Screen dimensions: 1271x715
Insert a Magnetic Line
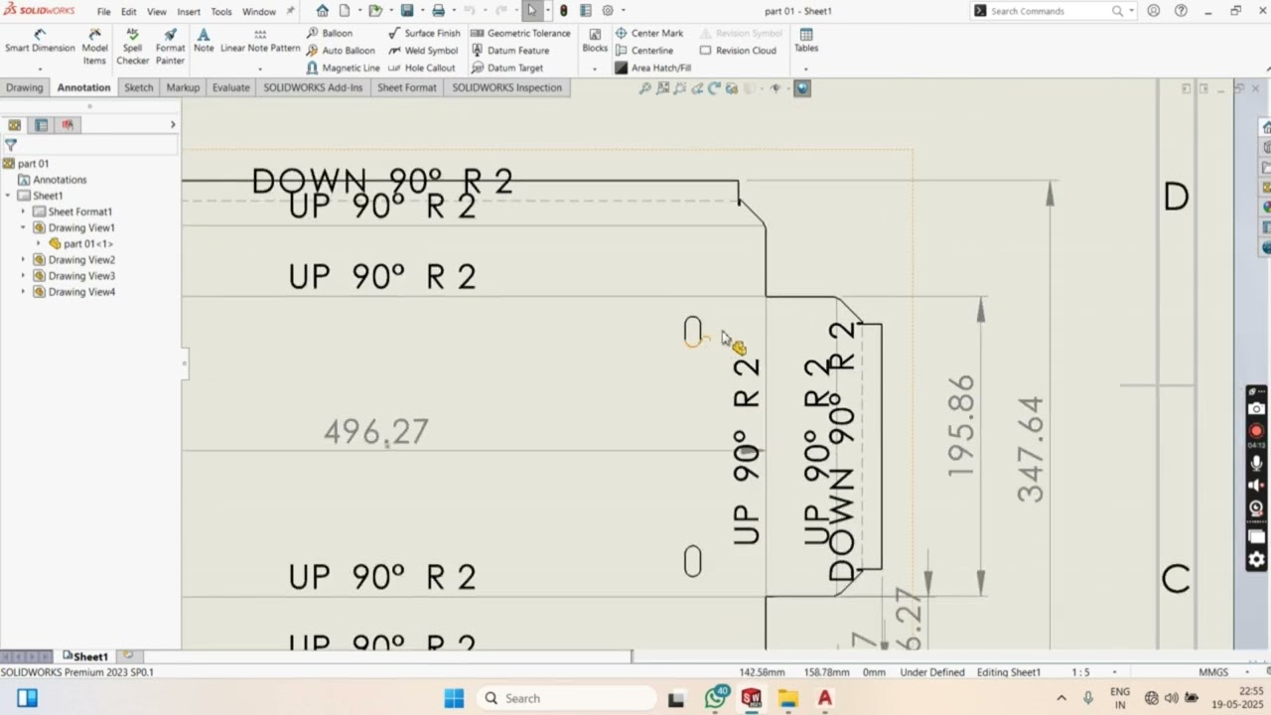point(343,69)
